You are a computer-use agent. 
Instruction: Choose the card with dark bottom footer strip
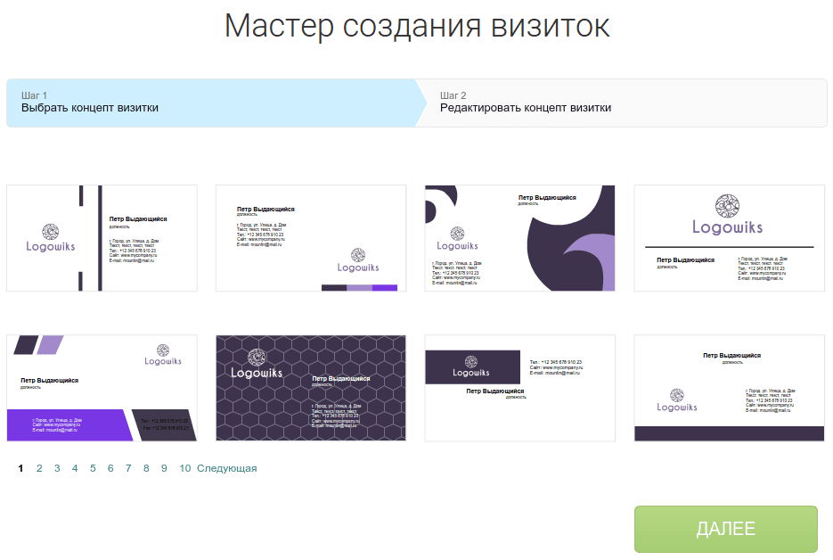click(729, 388)
